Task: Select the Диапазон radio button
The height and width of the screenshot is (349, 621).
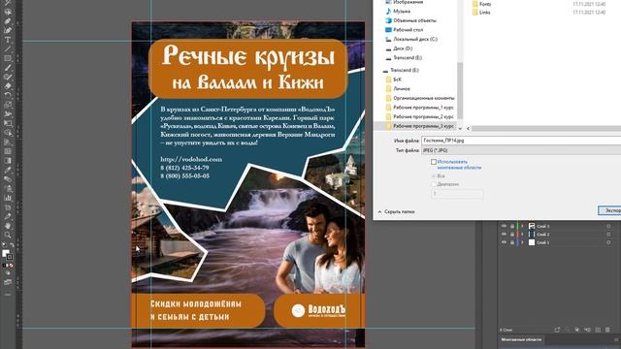Action: click(434, 184)
